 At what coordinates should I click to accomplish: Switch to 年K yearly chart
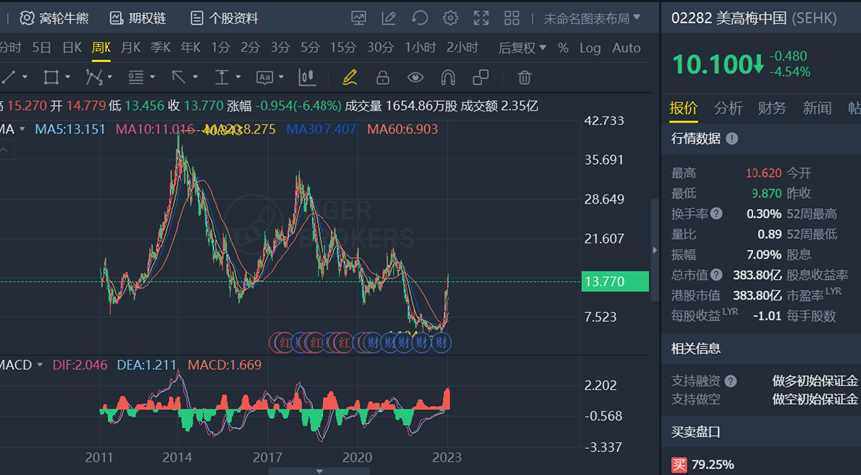[x=190, y=48]
